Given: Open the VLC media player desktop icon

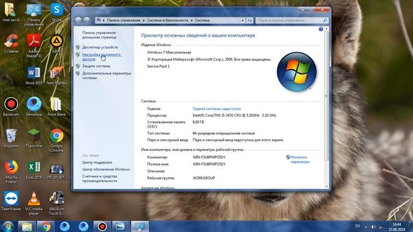Looking at the screenshot, I should coord(34,204).
